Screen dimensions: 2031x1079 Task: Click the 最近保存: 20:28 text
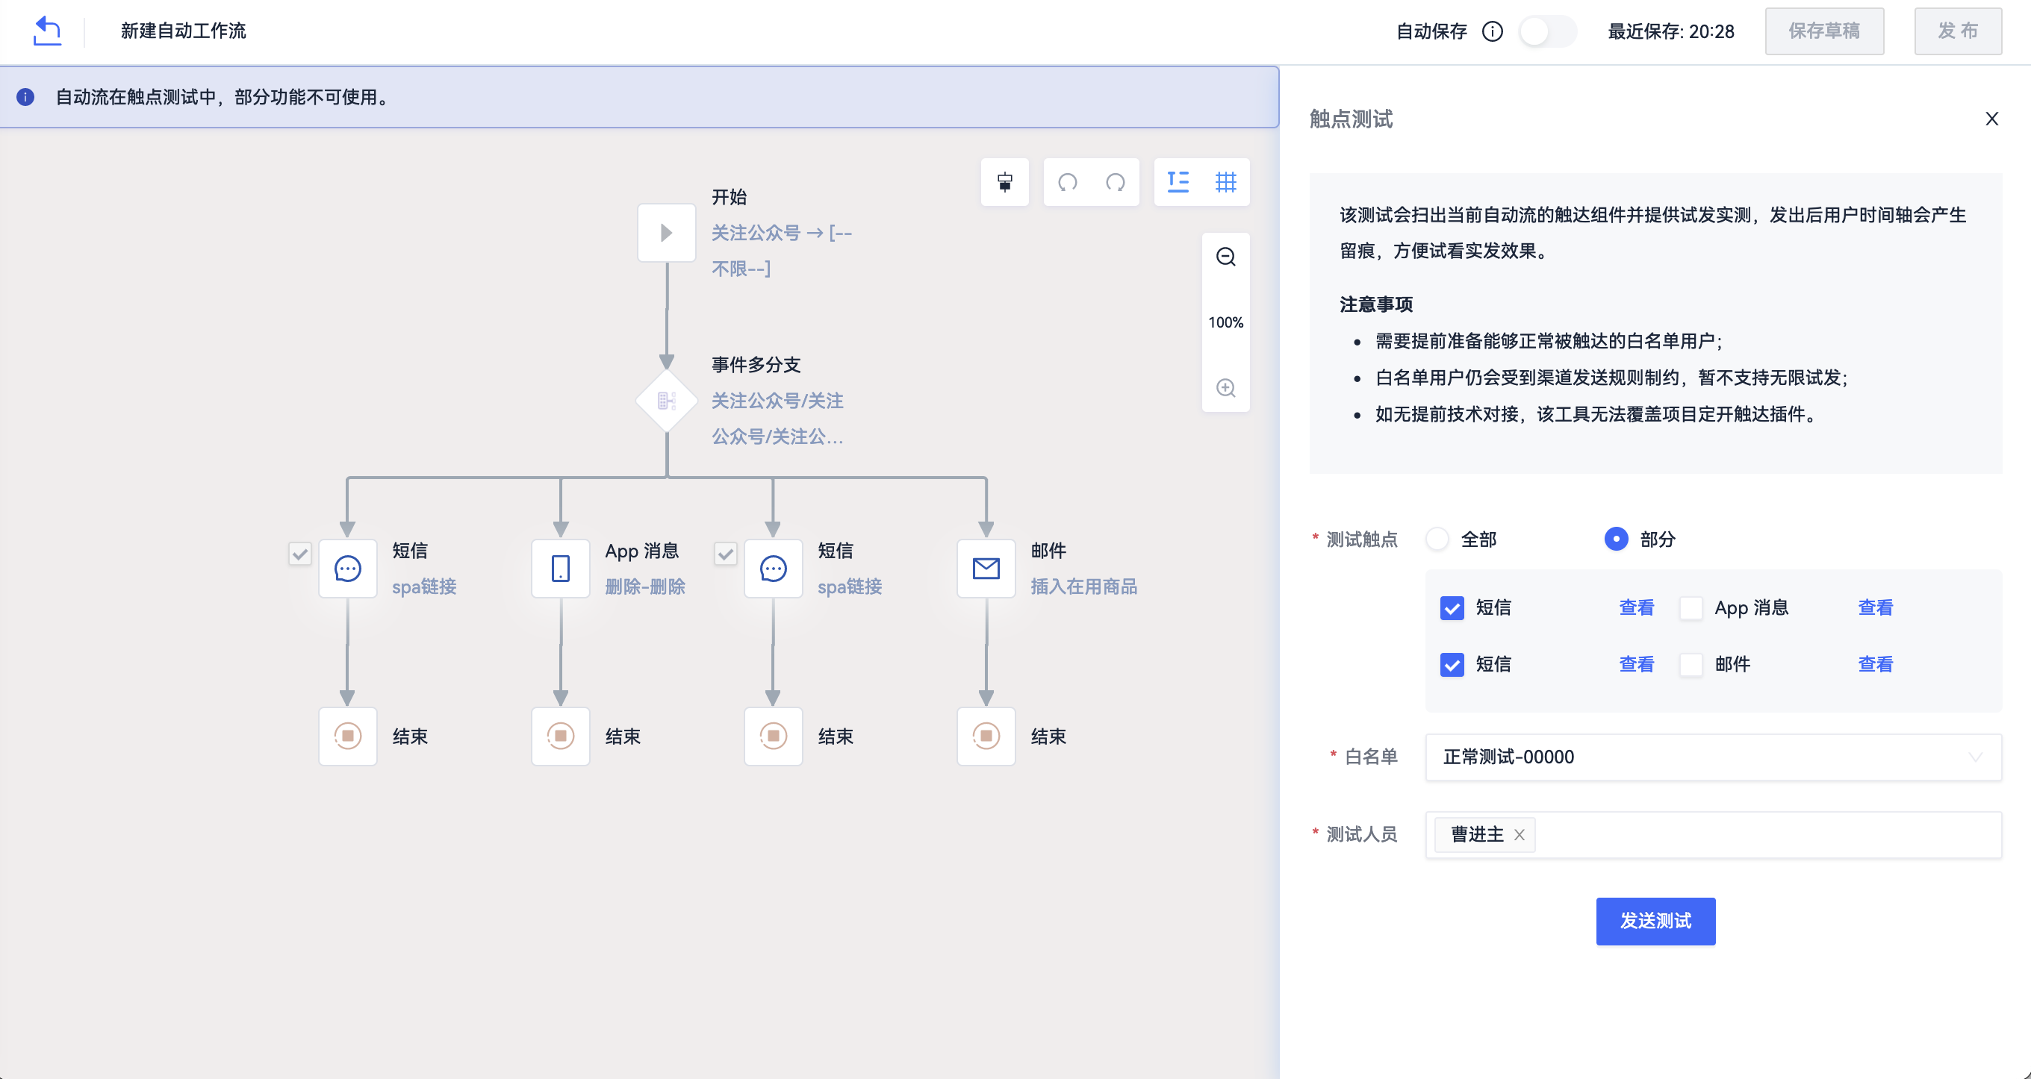click(1670, 31)
